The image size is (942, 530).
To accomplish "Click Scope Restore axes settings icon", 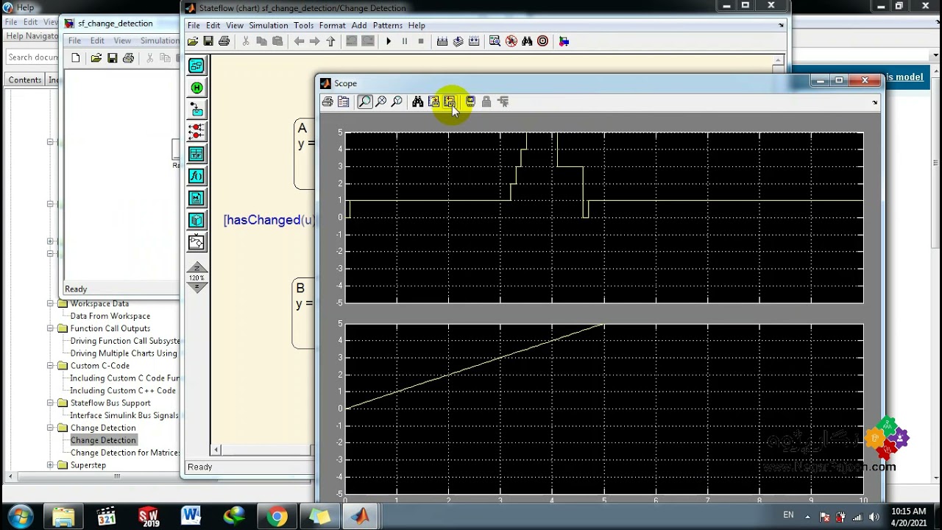I will (x=450, y=102).
